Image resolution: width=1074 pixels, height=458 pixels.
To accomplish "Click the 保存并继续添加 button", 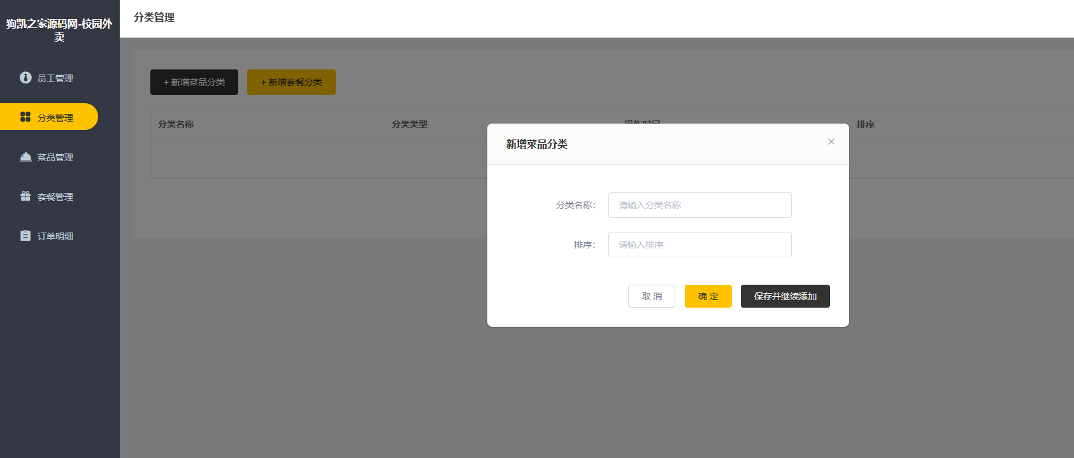I will click(785, 296).
